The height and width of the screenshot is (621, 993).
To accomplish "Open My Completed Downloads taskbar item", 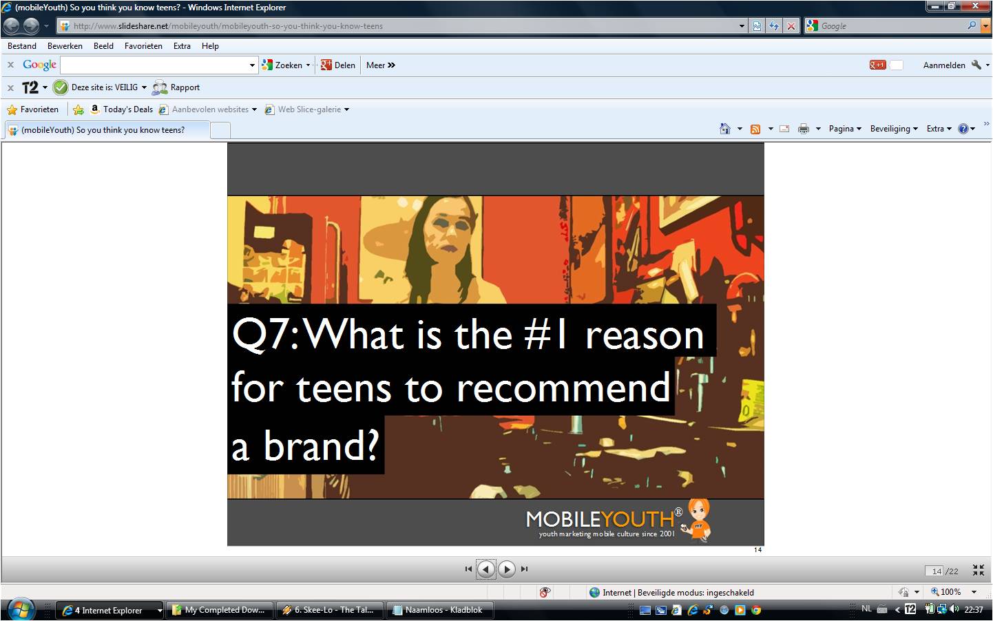I will [219, 610].
